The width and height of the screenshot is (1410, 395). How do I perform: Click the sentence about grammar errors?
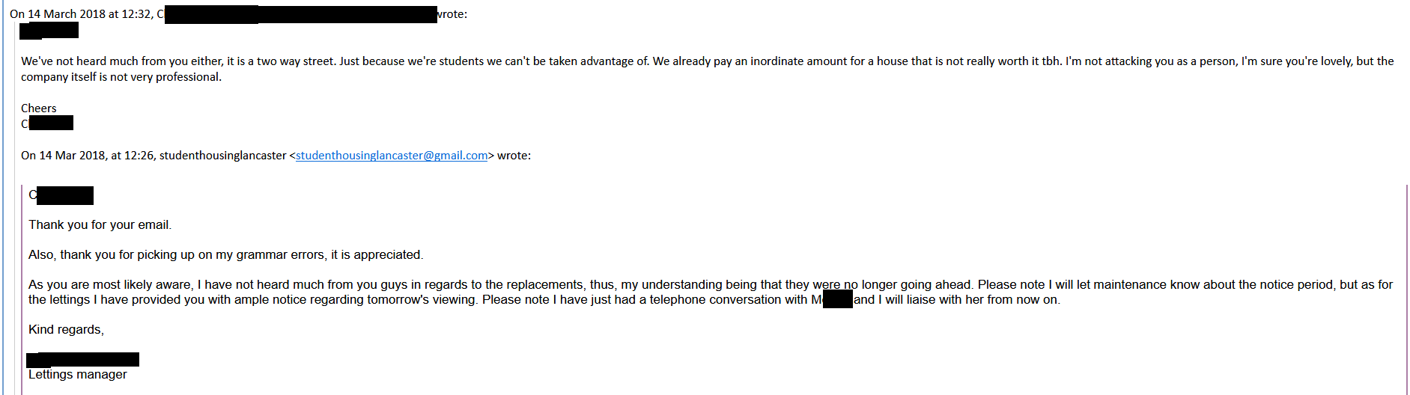[225, 255]
